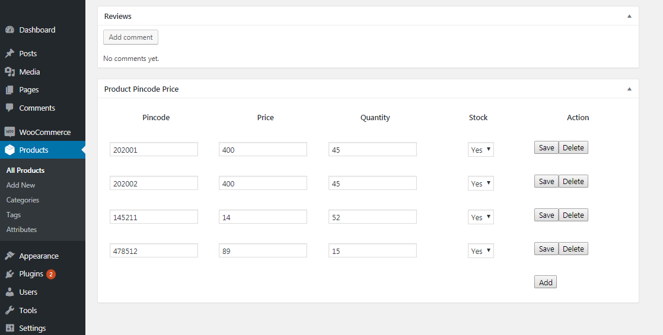
Task: Collapse the Product Pincode Price panel
Action: pyautogui.click(x=629, y=89)
